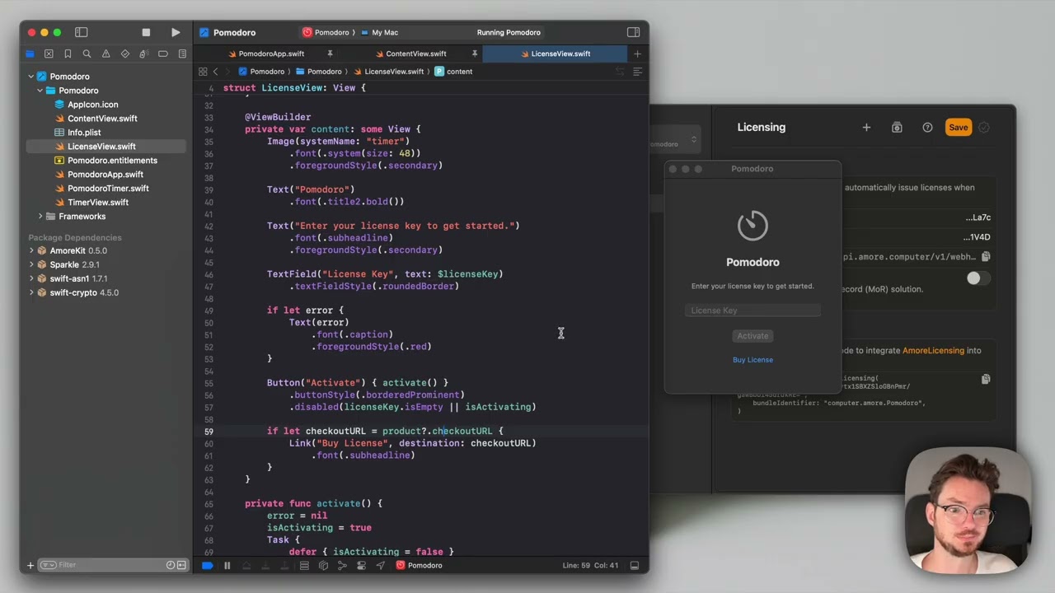Click the Licensing header icon next to plus

(897, 128)
